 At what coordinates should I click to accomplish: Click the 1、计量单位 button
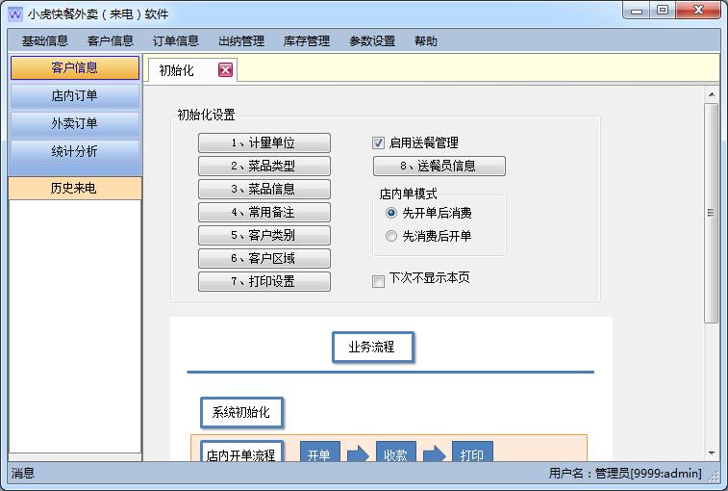click(264, 143)
